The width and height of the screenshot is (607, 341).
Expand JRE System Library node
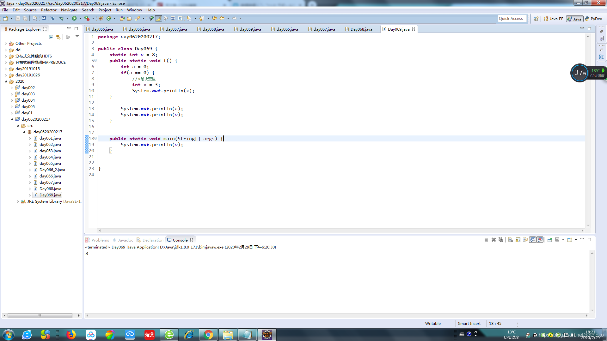pos(18,201)
